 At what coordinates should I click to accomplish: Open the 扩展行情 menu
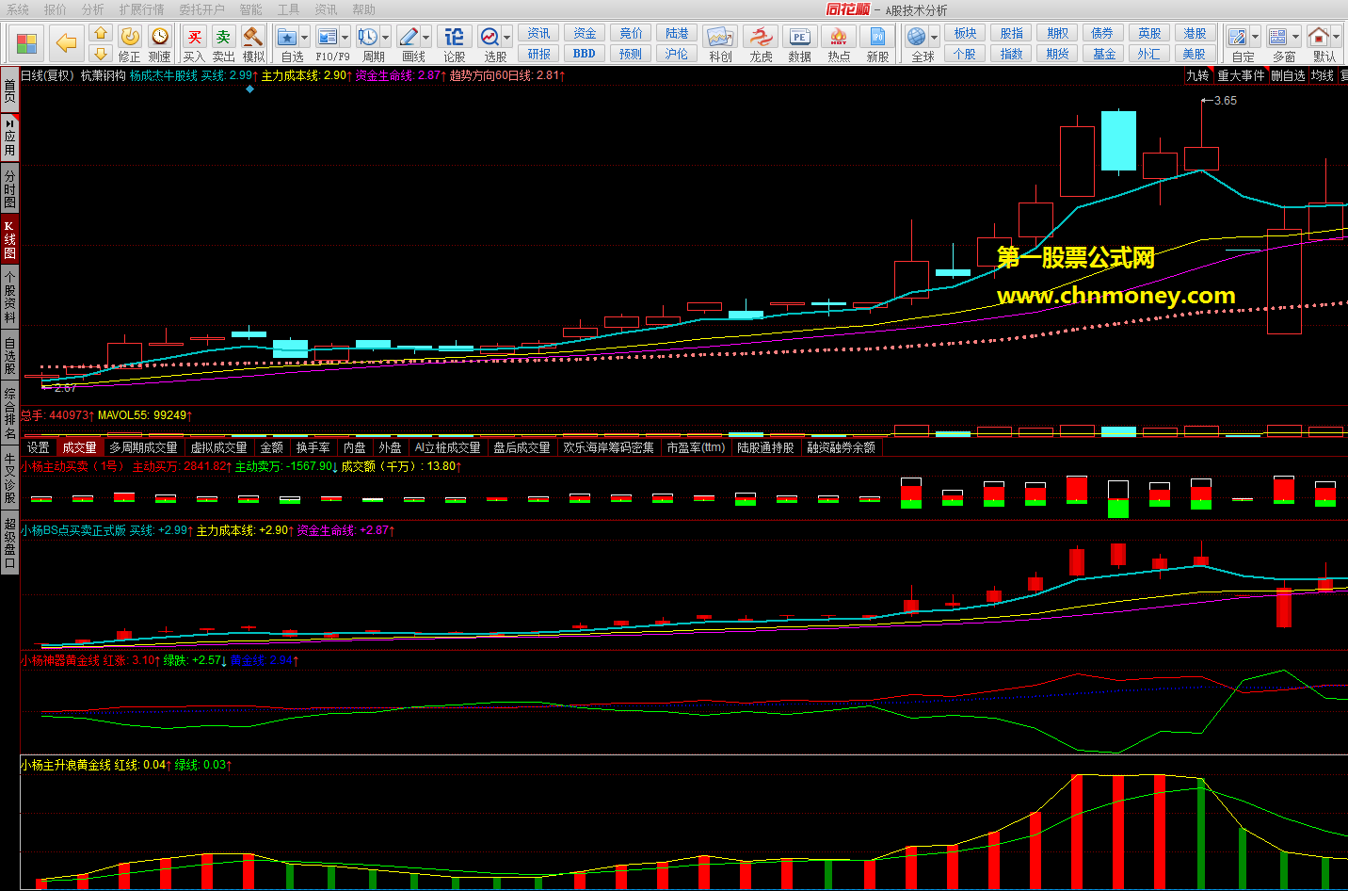(141, 9)
